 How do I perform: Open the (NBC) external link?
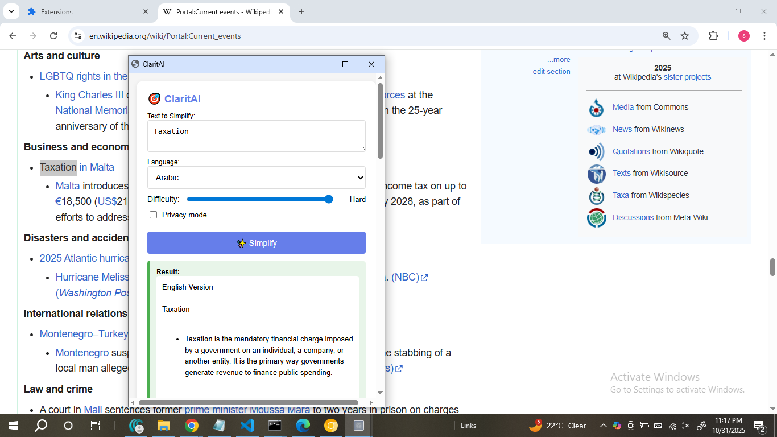(x=410, y=277)
